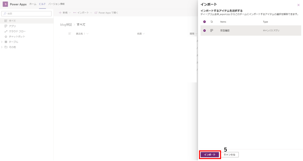Open クラウド フロー in the sidebar

click(x=17, y=31)
